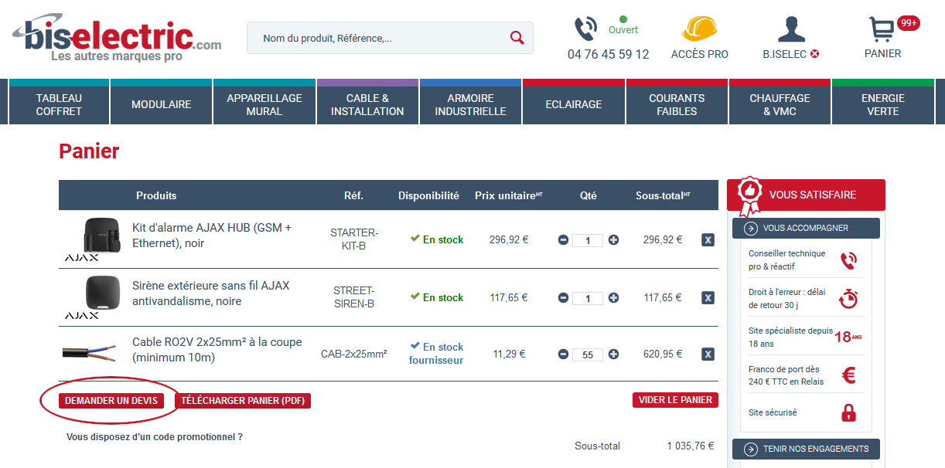The height and width of the screenshot is (468, 945).
Task: Open the COURANTS FAIBLES menu
Action: pos(677,104)
